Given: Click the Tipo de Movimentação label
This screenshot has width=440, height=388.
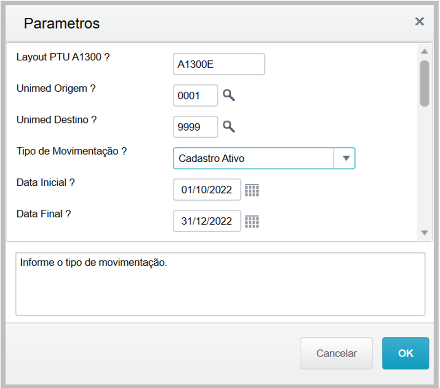Looking at the screenshot, I should (x=71, y=152).
